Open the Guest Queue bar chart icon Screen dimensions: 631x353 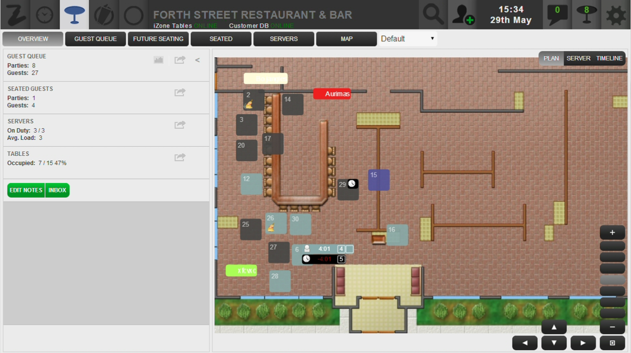[x=159, y=60]
